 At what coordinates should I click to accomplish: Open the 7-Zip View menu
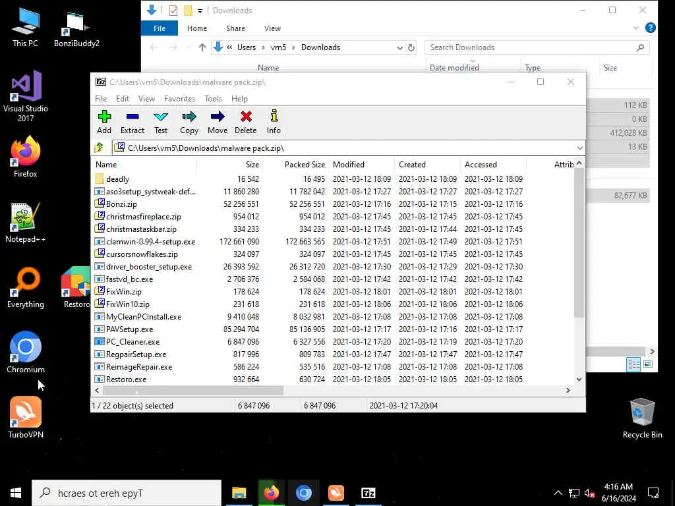click(x=146, y=99)
